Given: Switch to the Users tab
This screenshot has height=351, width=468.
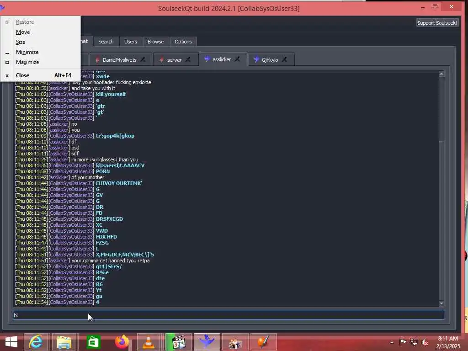Looking at the screenshot, I should (x=130, y=42).
